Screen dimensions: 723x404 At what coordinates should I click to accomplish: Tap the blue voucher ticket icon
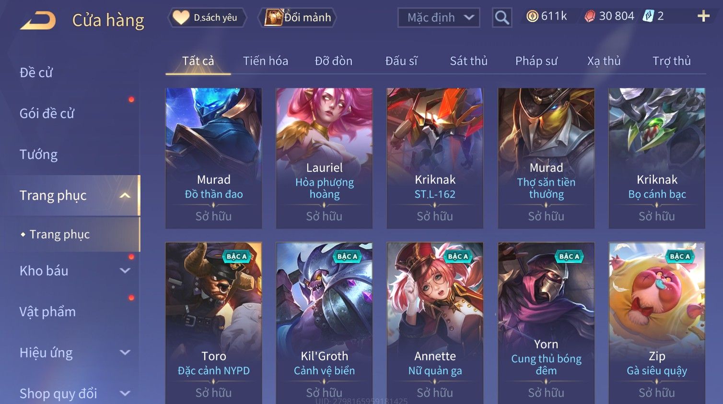pos(648,16)
